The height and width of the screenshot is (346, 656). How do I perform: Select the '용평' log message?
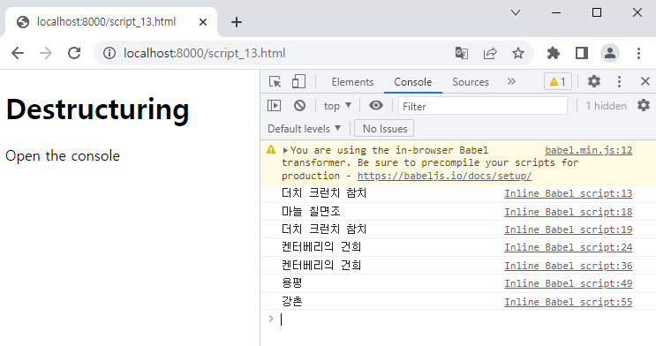[x=291, y=283]
